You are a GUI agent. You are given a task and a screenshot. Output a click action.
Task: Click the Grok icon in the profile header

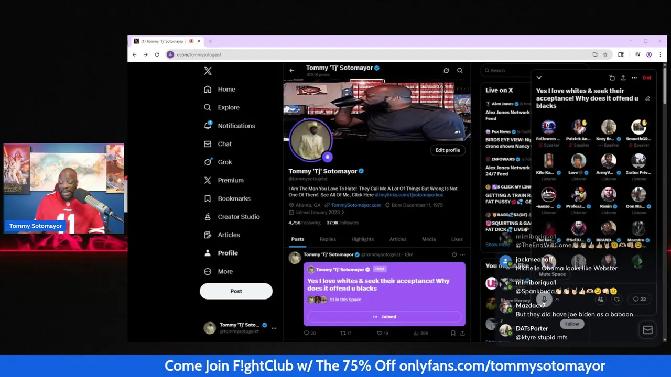coord(446,70)
